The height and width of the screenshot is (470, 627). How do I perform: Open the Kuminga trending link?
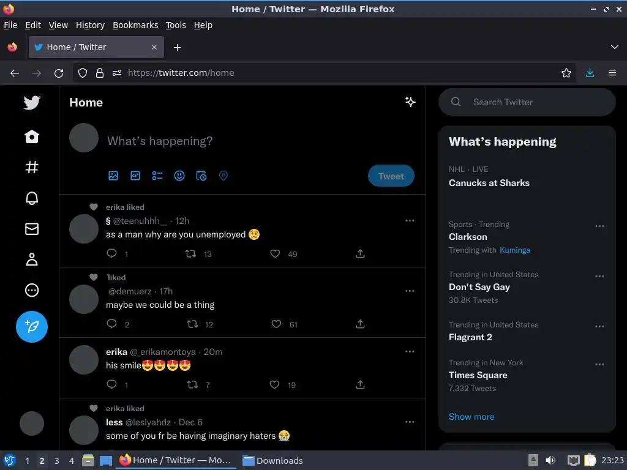click(x=514, y=250)
